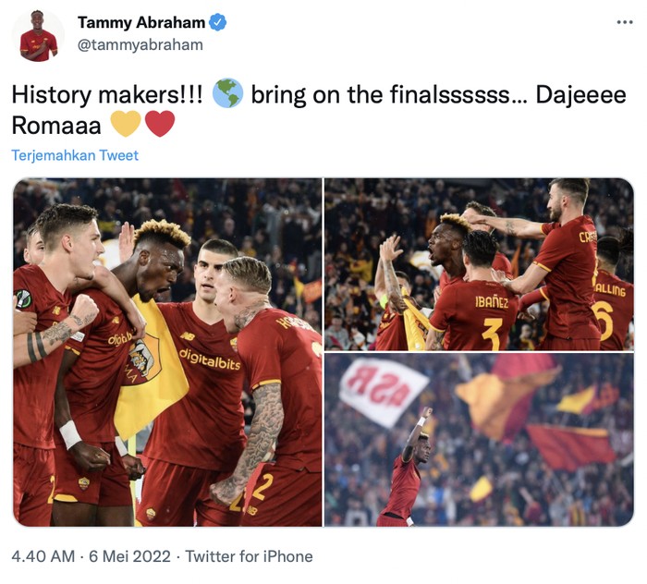Open Tammy Abraham's profile avatar
Screen dimensions: 647x584
(x=38, y=36)
